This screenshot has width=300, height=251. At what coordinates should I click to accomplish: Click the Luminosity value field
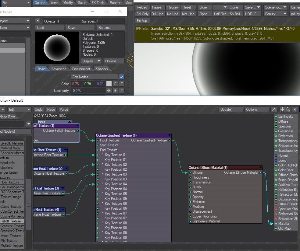(x=88, y=90)
